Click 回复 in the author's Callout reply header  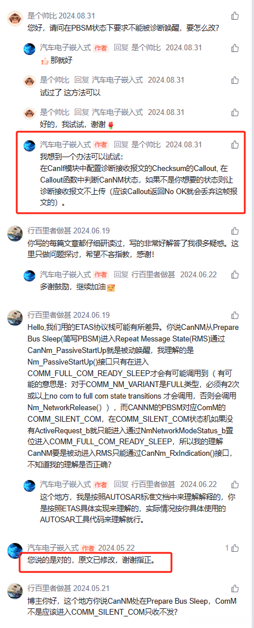click(x=121, y=144)
